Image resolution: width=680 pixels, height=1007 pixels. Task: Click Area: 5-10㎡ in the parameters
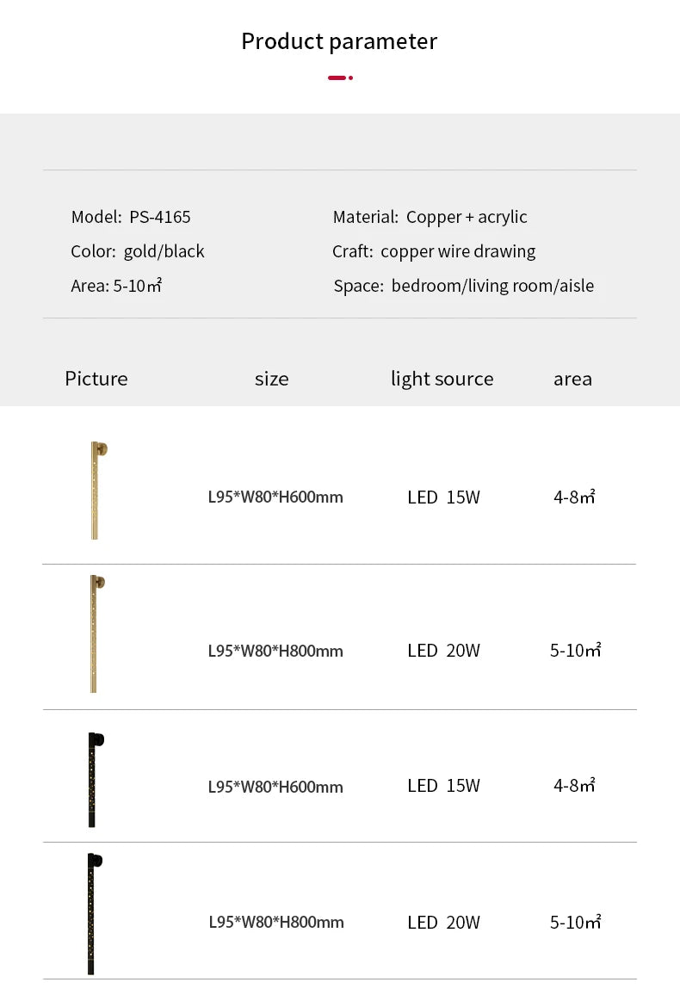coord(116,286)
